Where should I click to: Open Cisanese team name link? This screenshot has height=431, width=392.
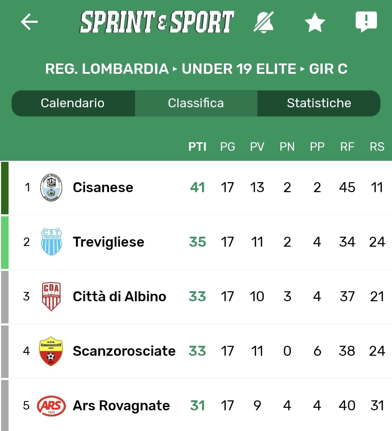coord(103,188)
